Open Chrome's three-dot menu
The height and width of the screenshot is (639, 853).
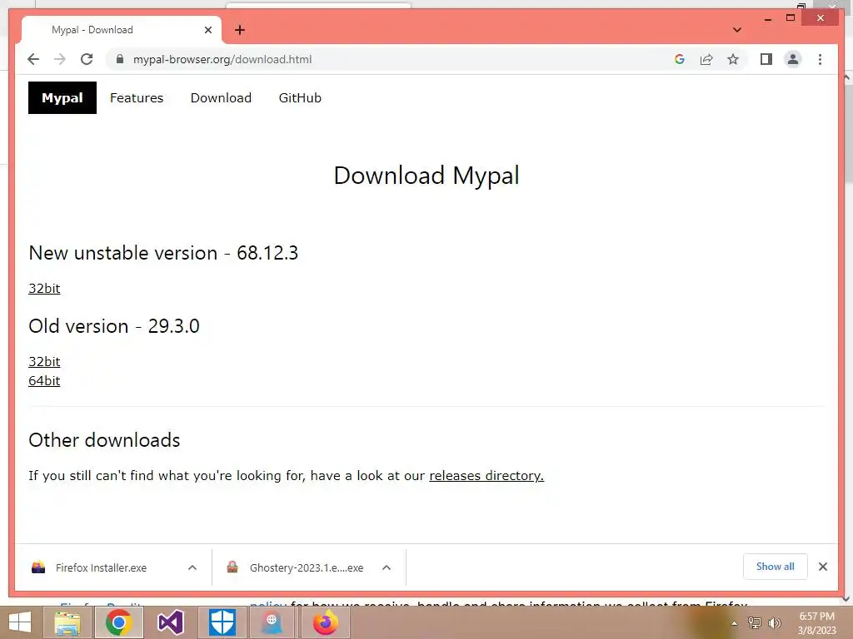pos(820,59)
